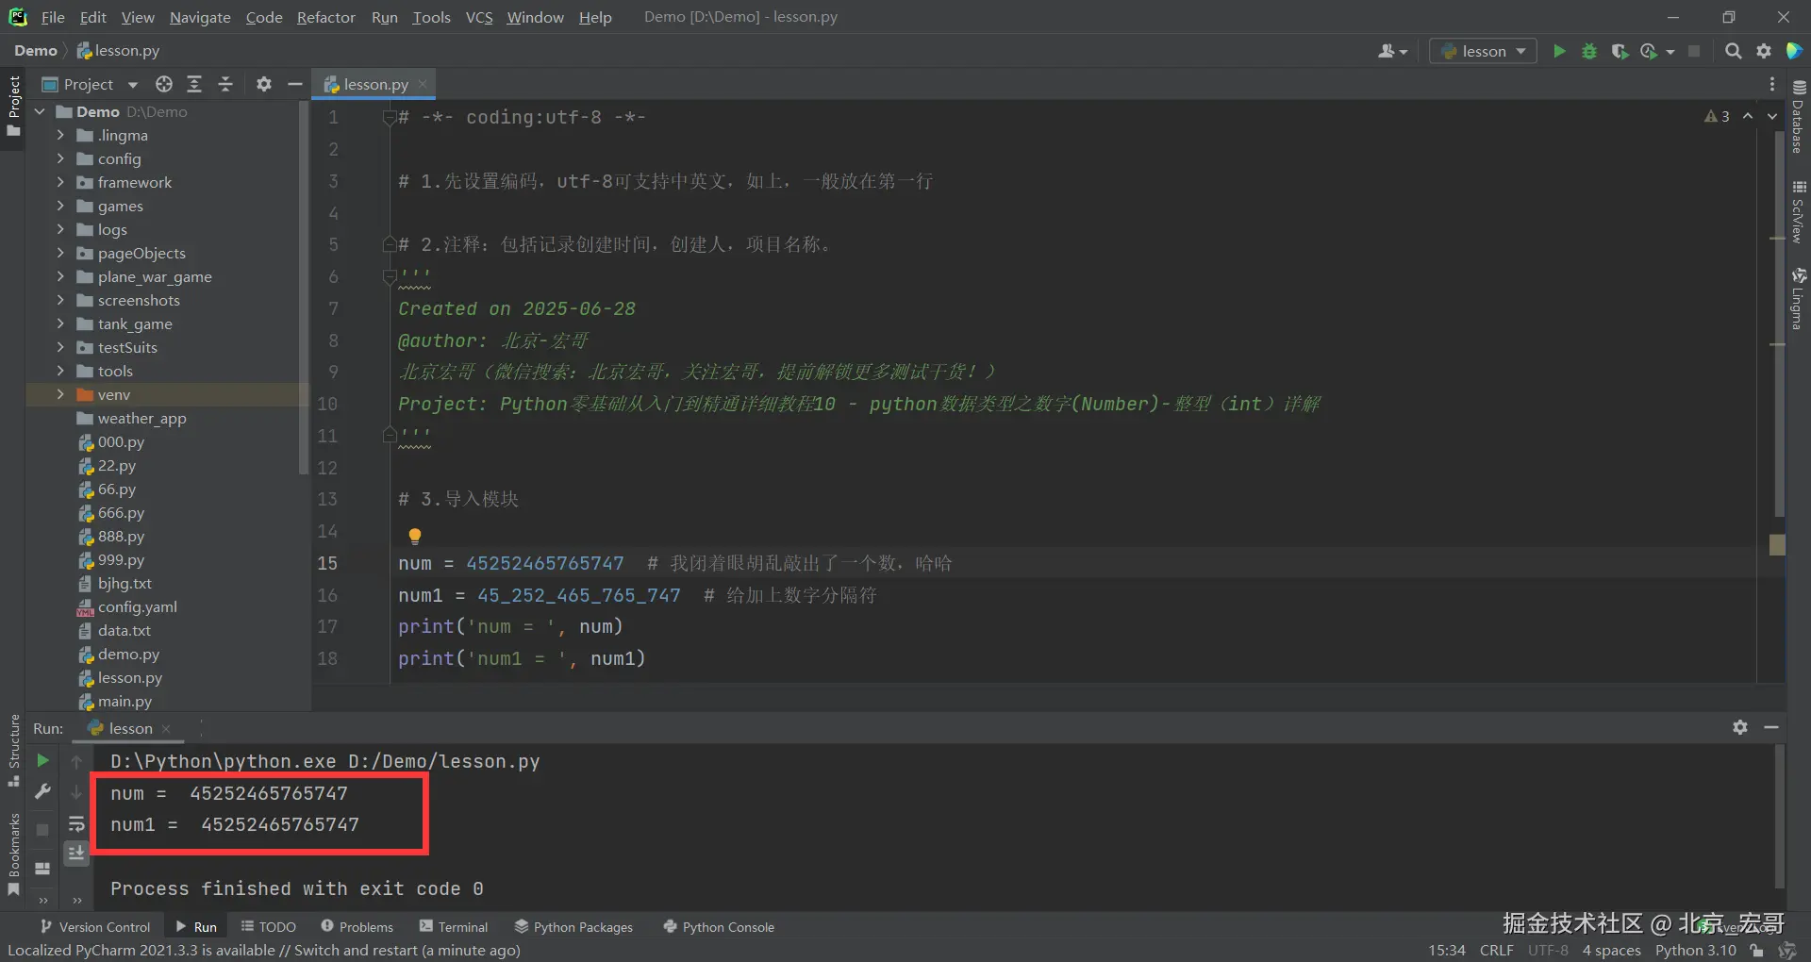Image resolution: width=1811 pixels, height=962 pixels.
Task: Click CRLF line separator status
Action: [1497, 950]
